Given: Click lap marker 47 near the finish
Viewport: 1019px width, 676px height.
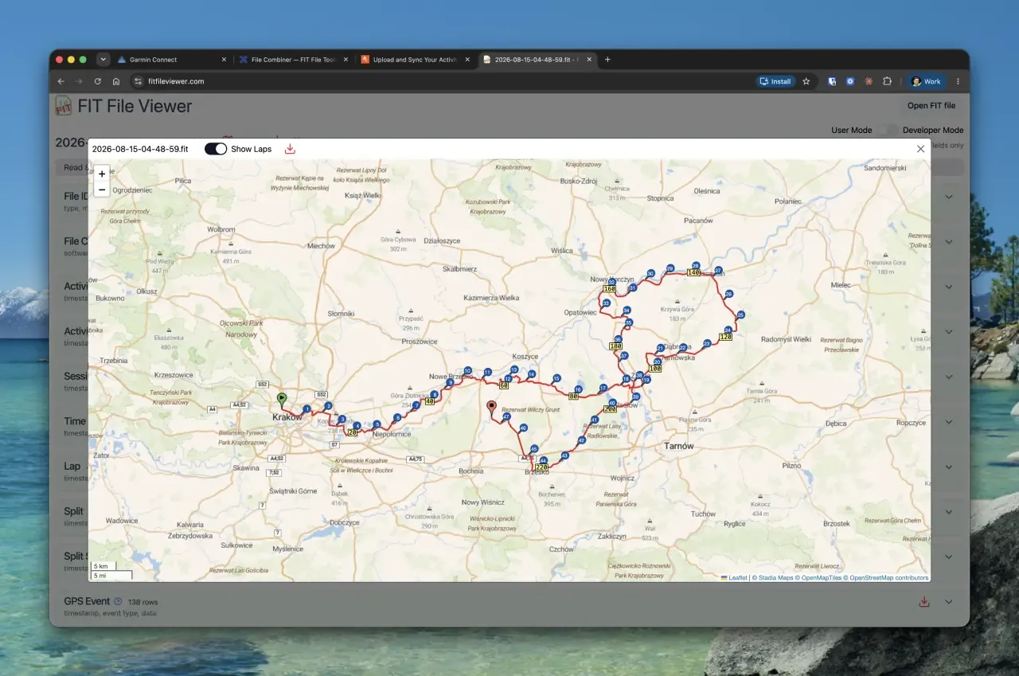Looking at the screenshot, I should point(506,416).
